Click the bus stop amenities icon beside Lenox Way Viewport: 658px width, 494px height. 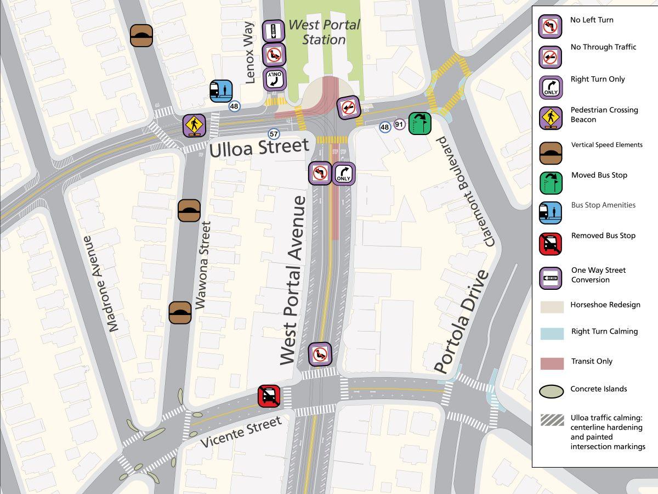(x=221, y=91)
